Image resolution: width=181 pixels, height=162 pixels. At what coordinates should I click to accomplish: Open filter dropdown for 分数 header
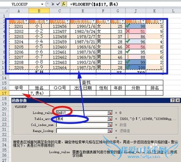(143, 21)
